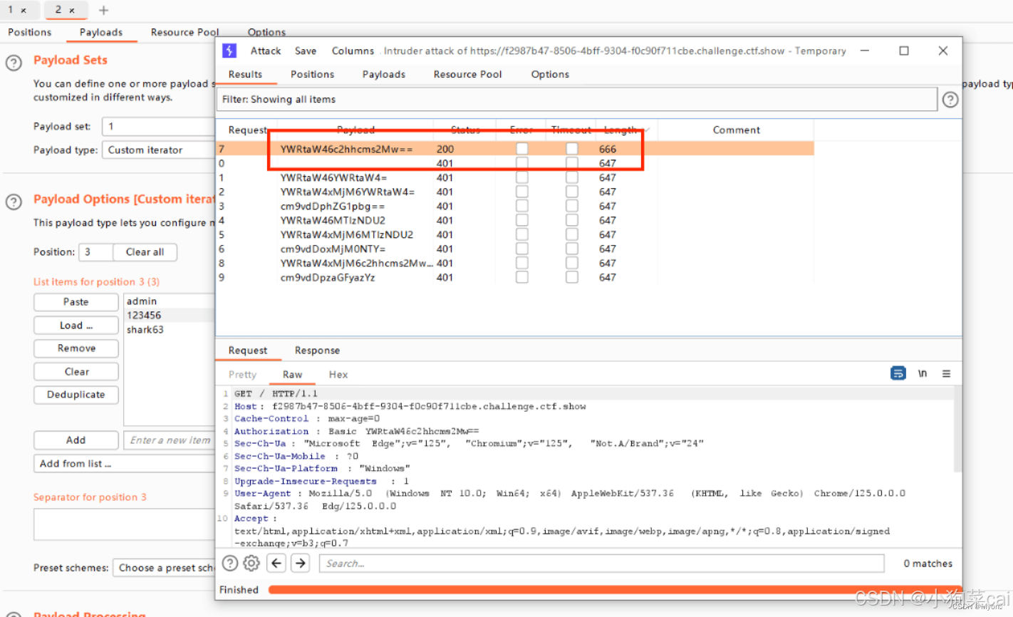
Task: Select the admin list item
Action: click(x=170, y=301)
